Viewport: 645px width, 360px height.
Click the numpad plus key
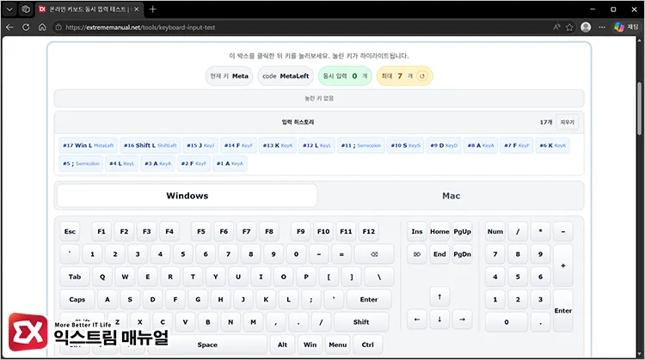click(x=562, y=265)
